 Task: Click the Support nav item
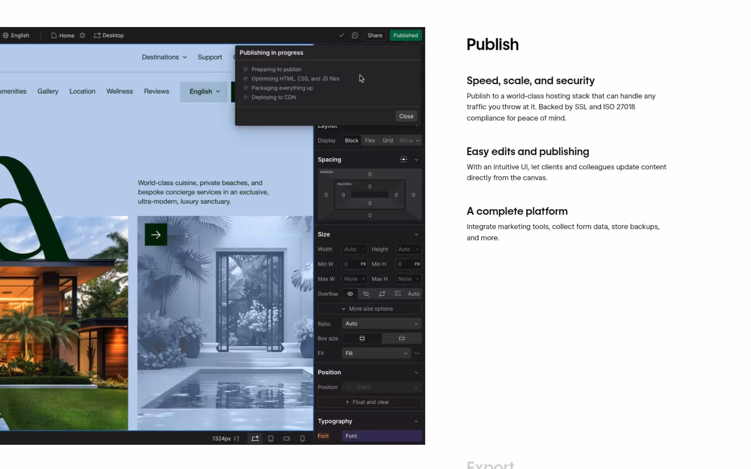pos(210,57)
